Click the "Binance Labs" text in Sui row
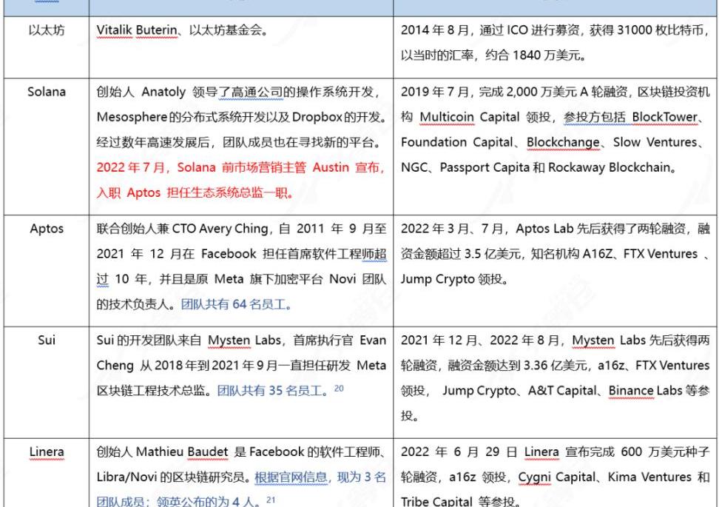The image size is (719, 507). pyautogui.click(x=645, y=391)
